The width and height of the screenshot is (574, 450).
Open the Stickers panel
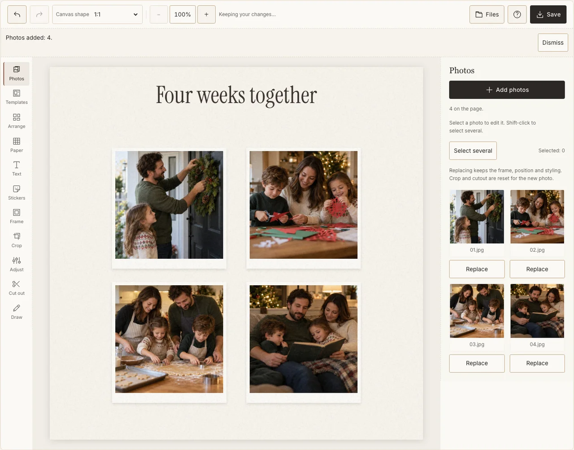point(17,193)
